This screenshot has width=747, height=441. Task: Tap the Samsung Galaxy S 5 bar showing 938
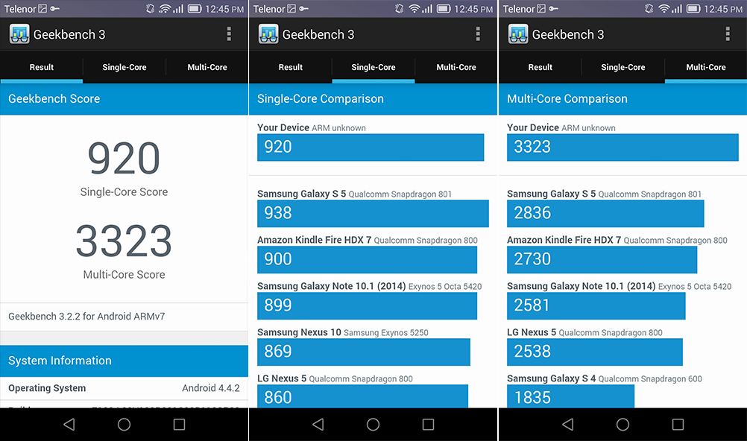coord(372,213)
